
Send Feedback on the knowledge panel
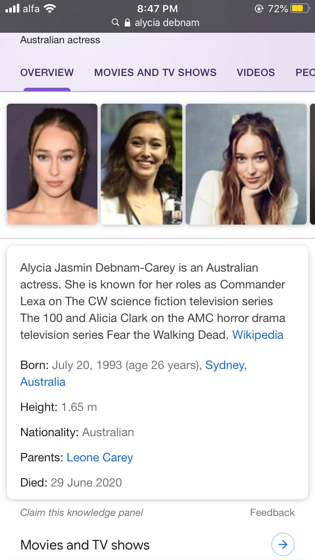[273, 513]
